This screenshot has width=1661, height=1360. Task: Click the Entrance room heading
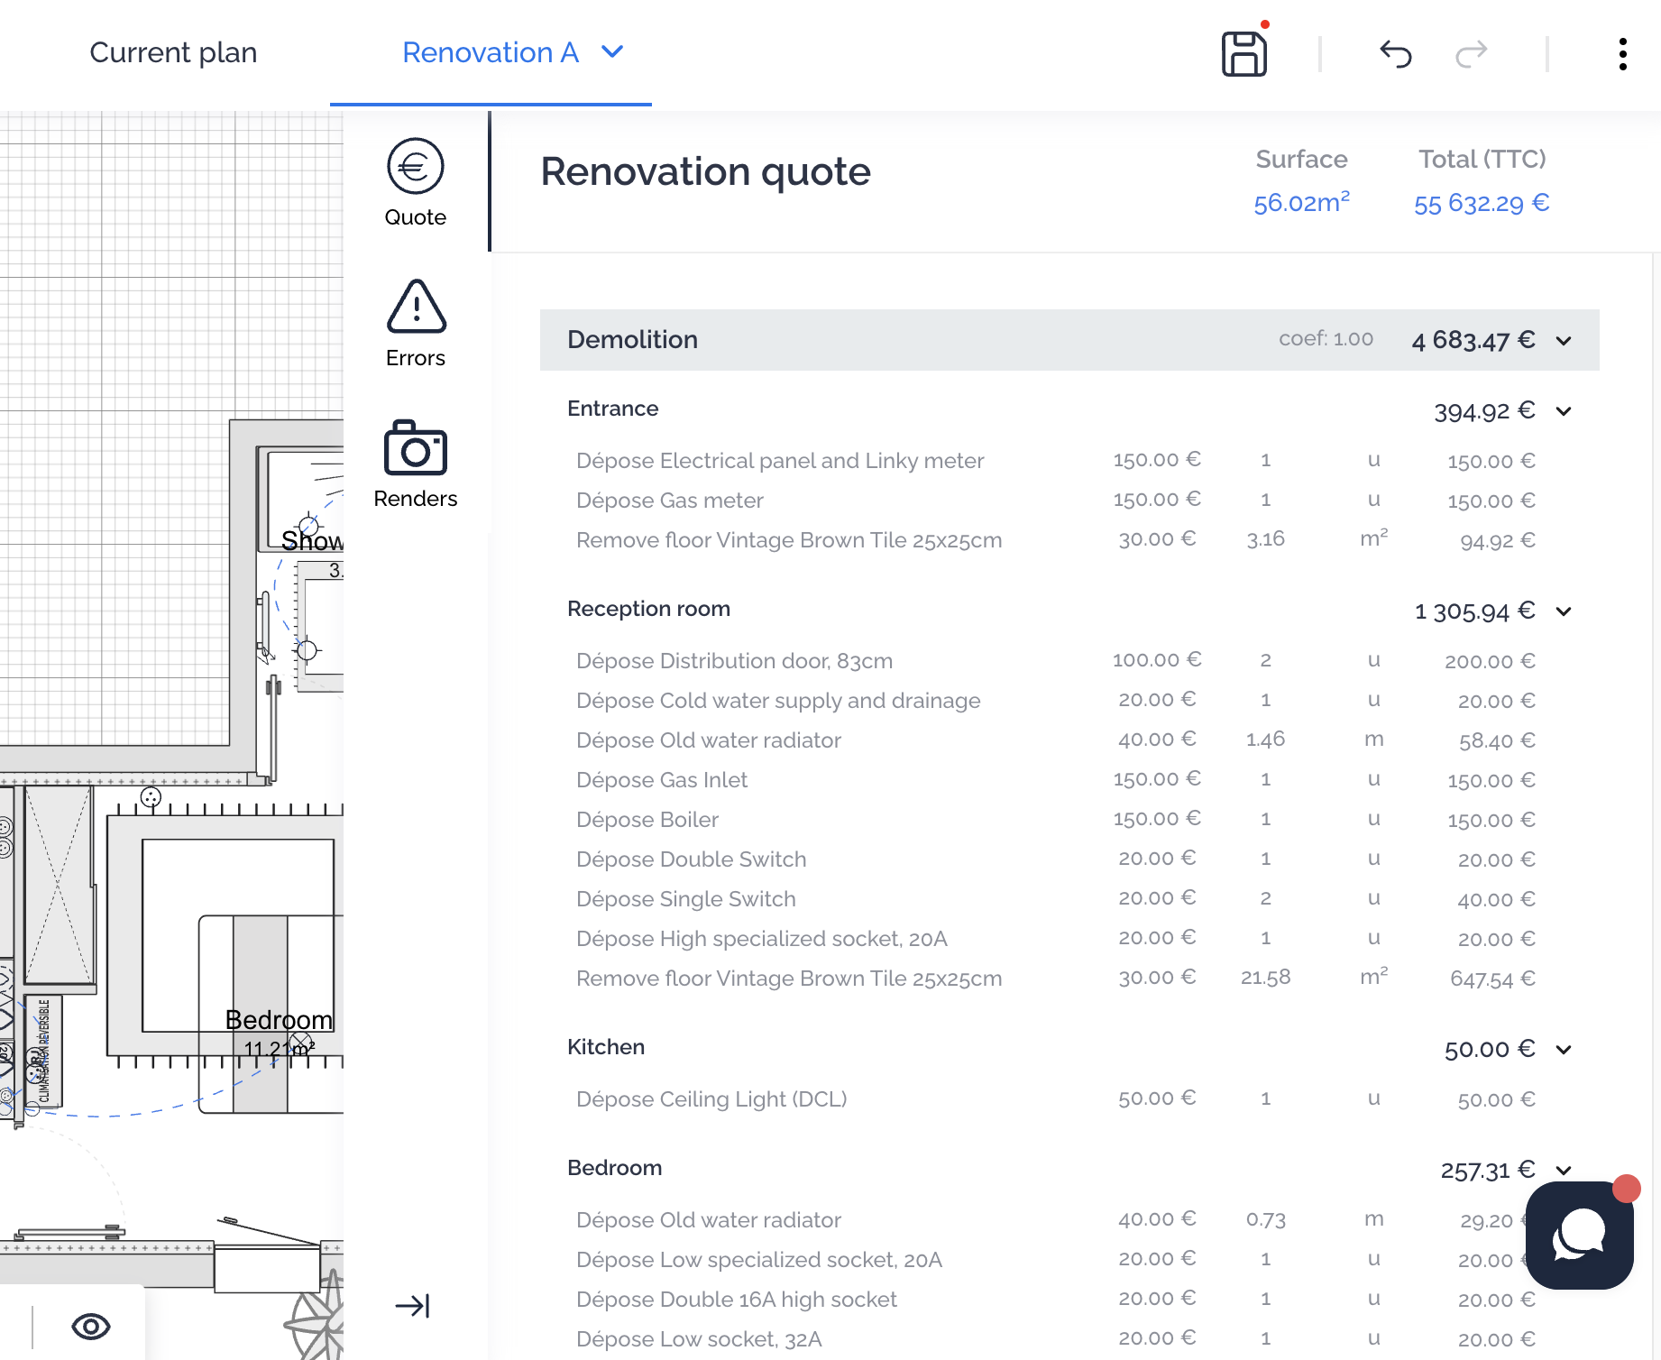[613, 409]
